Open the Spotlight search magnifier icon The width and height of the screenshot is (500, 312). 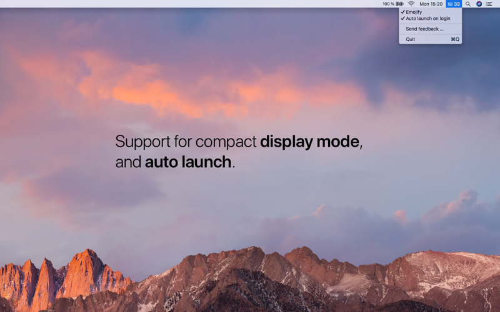pyautogui.click(x=467, y=4)
